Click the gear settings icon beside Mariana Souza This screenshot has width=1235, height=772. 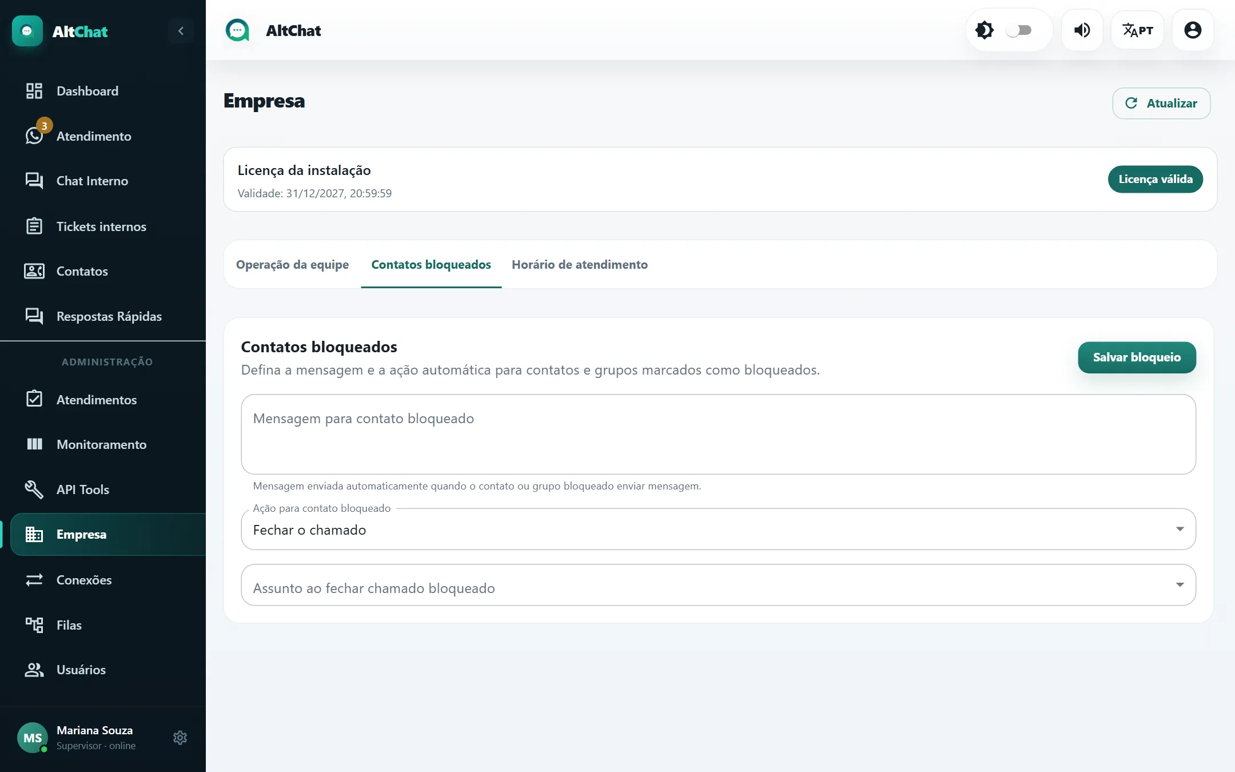[x=180, y=738]
